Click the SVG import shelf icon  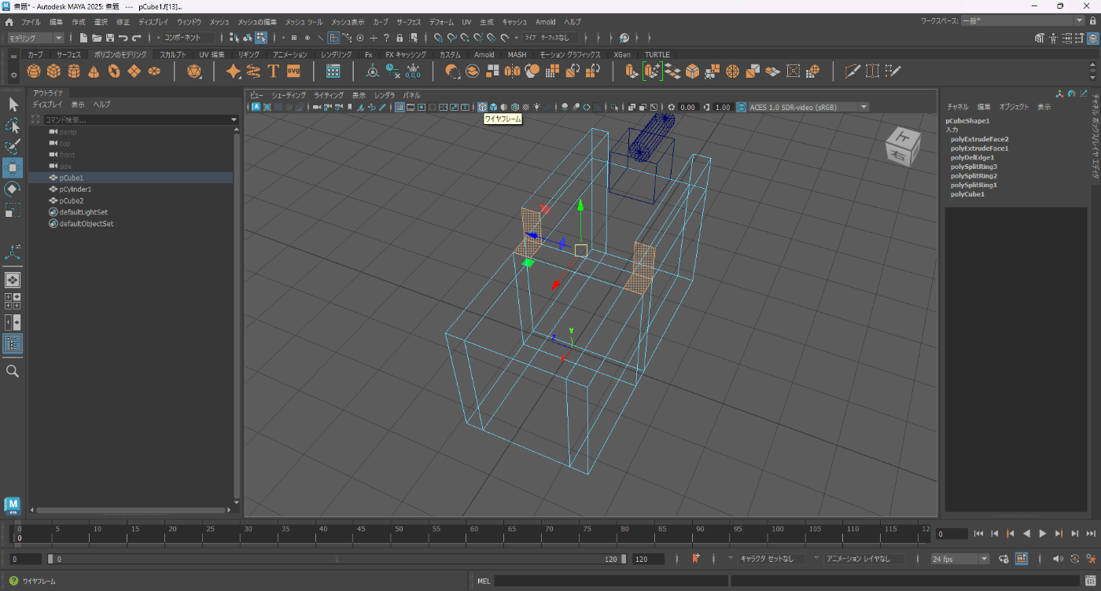pos(293,72)
